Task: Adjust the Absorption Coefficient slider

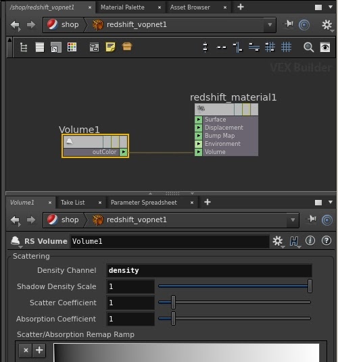Action: pos(235,318)
